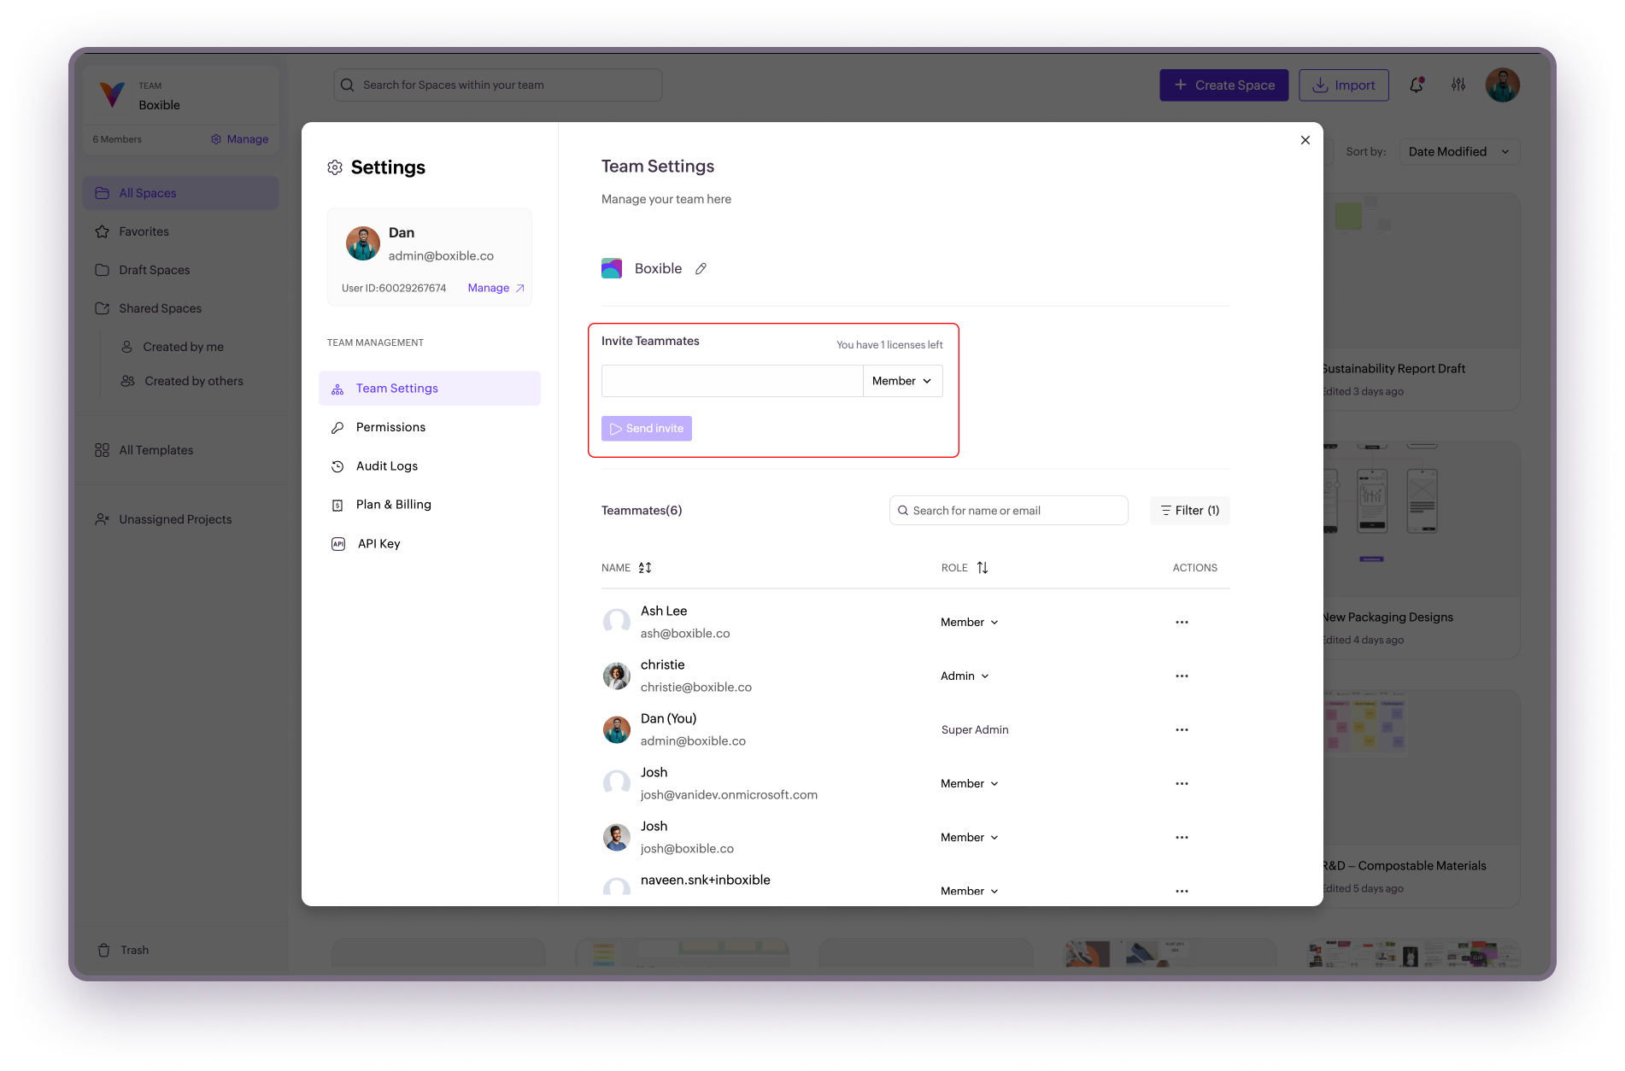
Task: Open Permissions in Team Management
Action: [x=390, y=427]
